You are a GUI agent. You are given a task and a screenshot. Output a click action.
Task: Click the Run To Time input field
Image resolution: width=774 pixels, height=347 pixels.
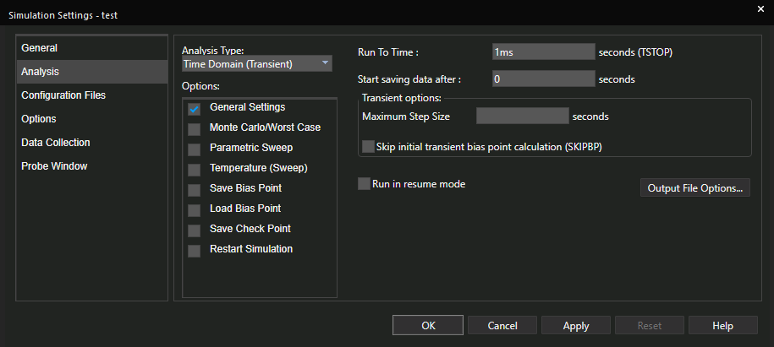tap(543, 52)
